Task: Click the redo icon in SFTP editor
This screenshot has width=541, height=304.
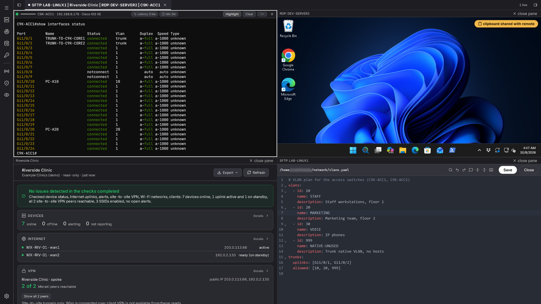Action: 464,170
